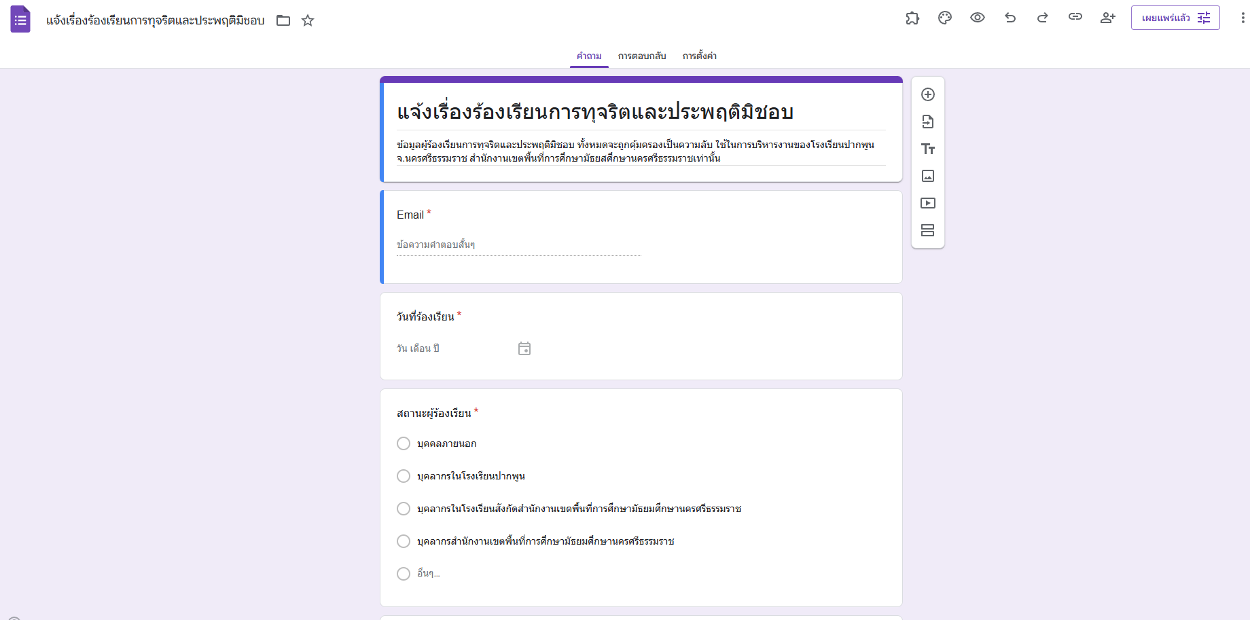The image size is (1250, 620).
Task: Open the more options three-dot menu
Action: 1243,18
